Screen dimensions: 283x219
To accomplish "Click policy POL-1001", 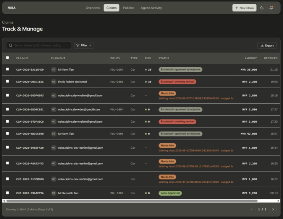I will coord(117,82).
